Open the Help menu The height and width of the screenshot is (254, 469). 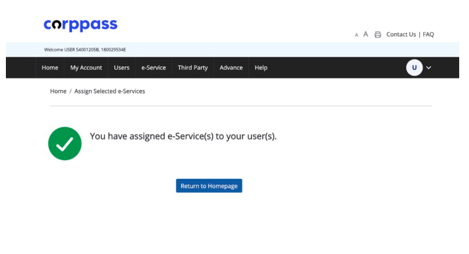point(261,68)
